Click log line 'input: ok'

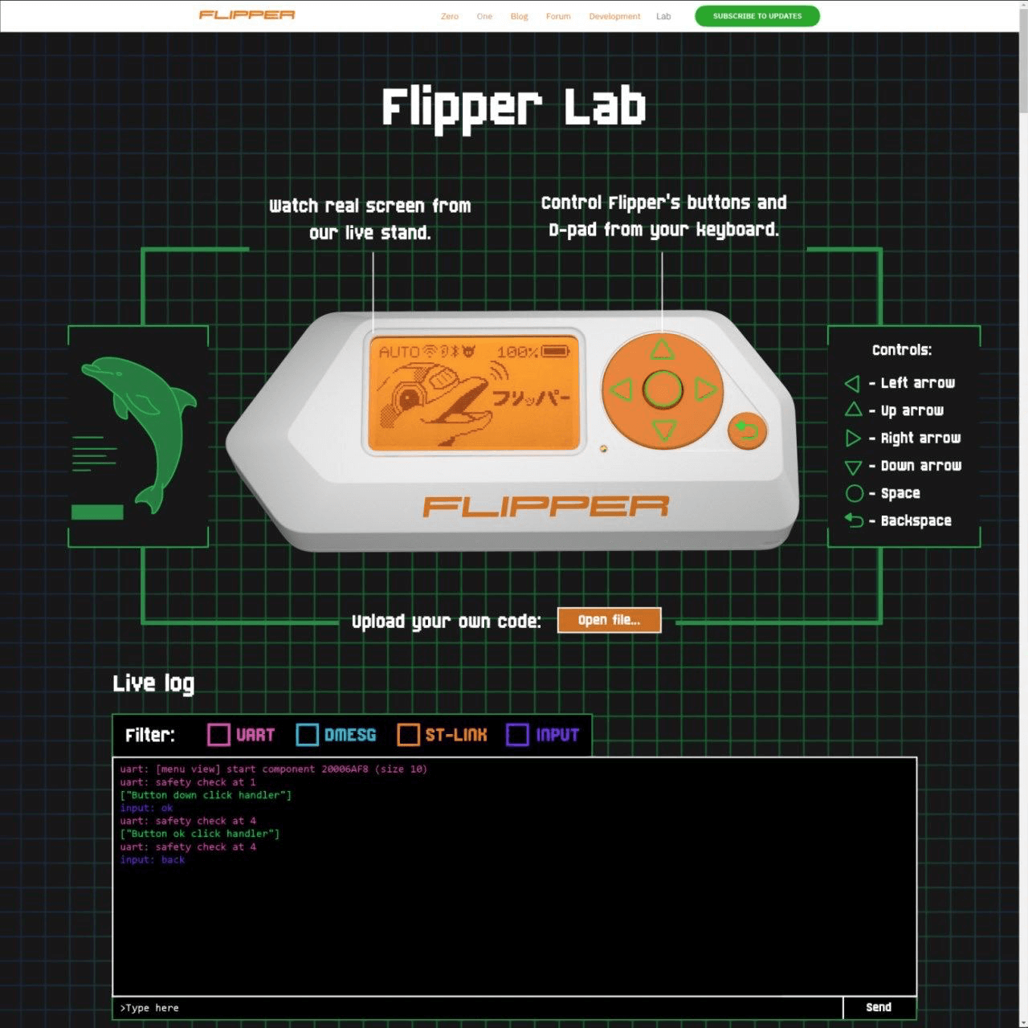[146, 808]
